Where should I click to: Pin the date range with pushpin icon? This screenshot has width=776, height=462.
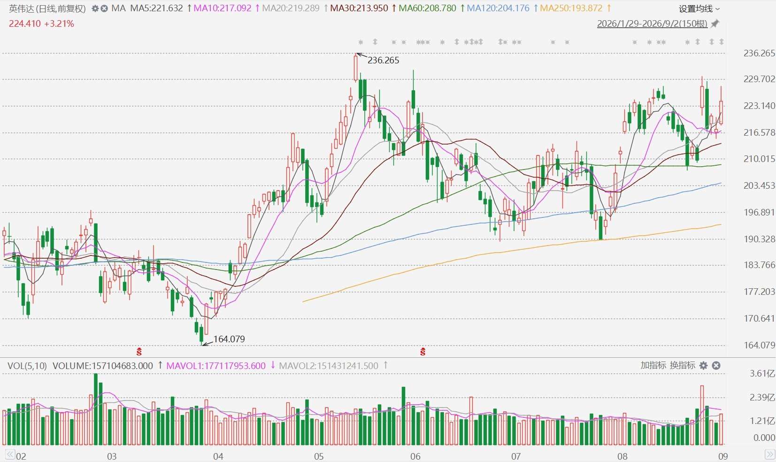(715, 23)
